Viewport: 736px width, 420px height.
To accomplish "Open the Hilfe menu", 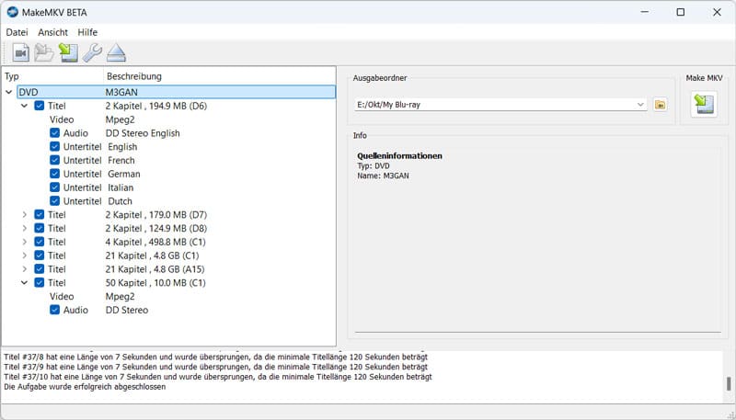I will point(87,32).
